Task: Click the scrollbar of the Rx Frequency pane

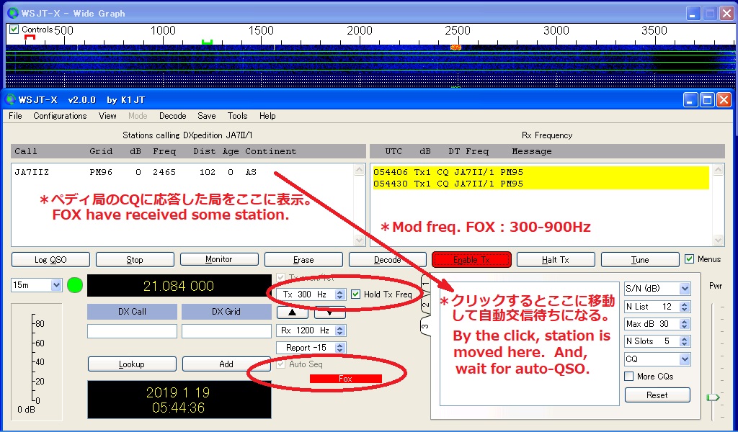Action: coord(719,204)
